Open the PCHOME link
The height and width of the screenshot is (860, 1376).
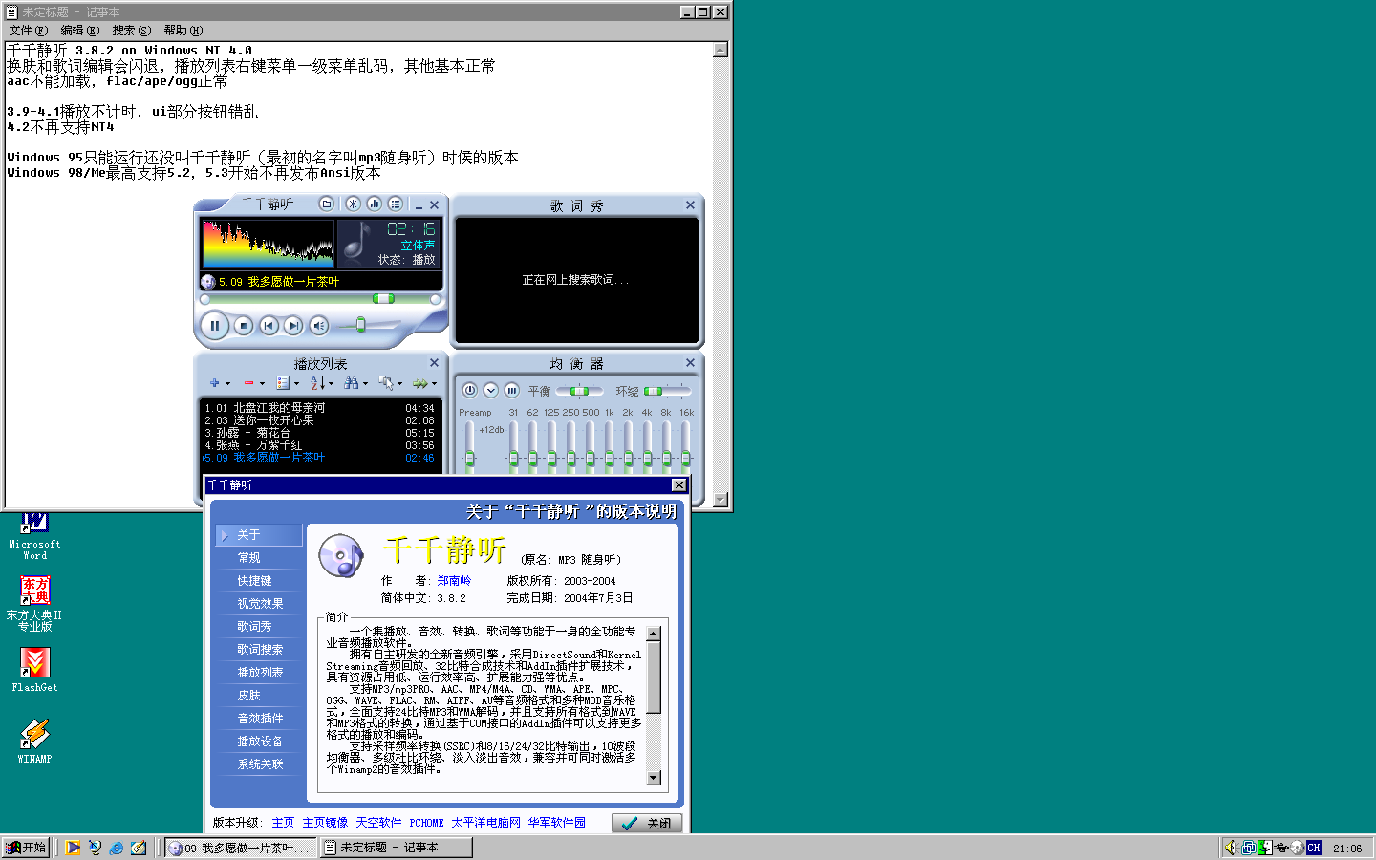[x=426, y=823]
